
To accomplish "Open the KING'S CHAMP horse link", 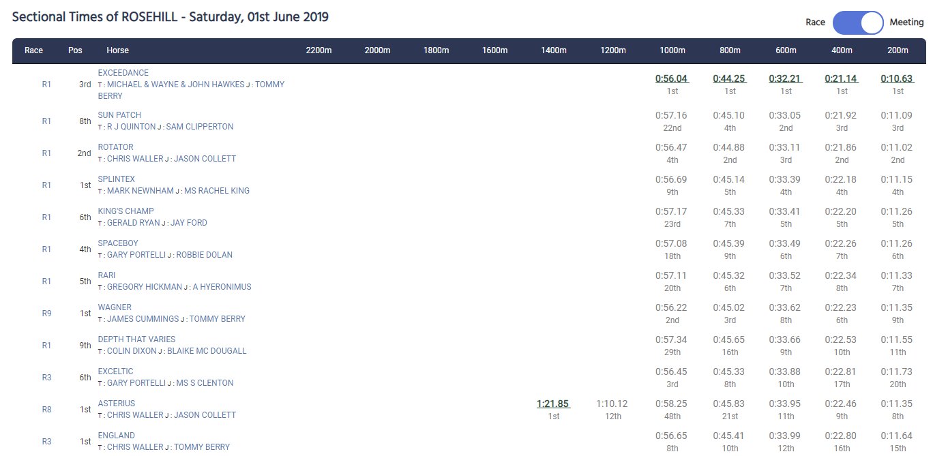I will pos(126,211).
